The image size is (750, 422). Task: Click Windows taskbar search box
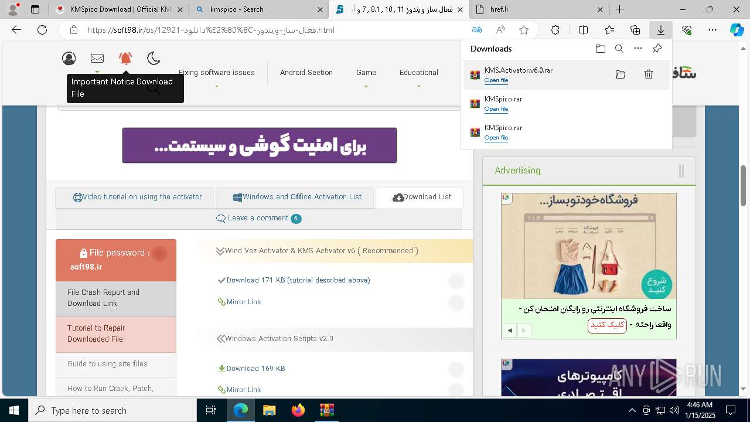tap(112, 410)
